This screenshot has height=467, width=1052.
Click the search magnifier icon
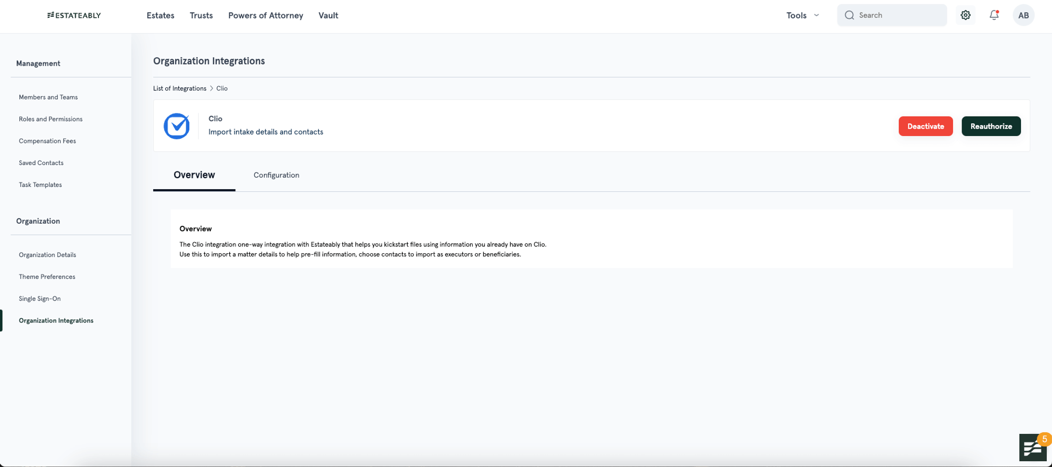[x=849, y=15]
